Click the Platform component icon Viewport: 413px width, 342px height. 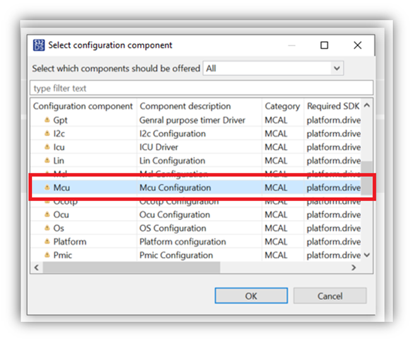[x=47, y=242]
